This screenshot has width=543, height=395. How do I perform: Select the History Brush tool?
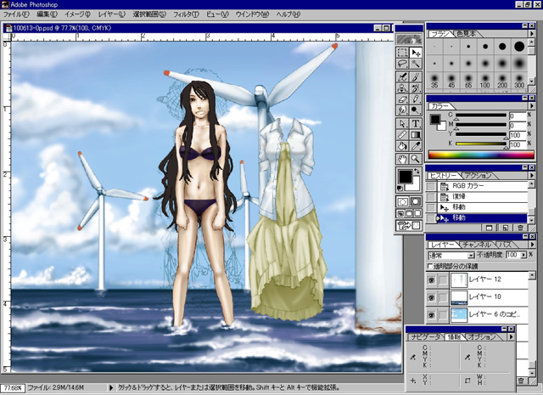coord(416,88)
